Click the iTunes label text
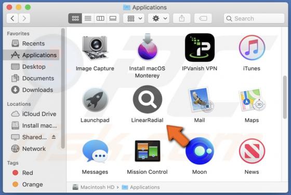This screenshot has height=195, width=291. (x=252, y=68)
